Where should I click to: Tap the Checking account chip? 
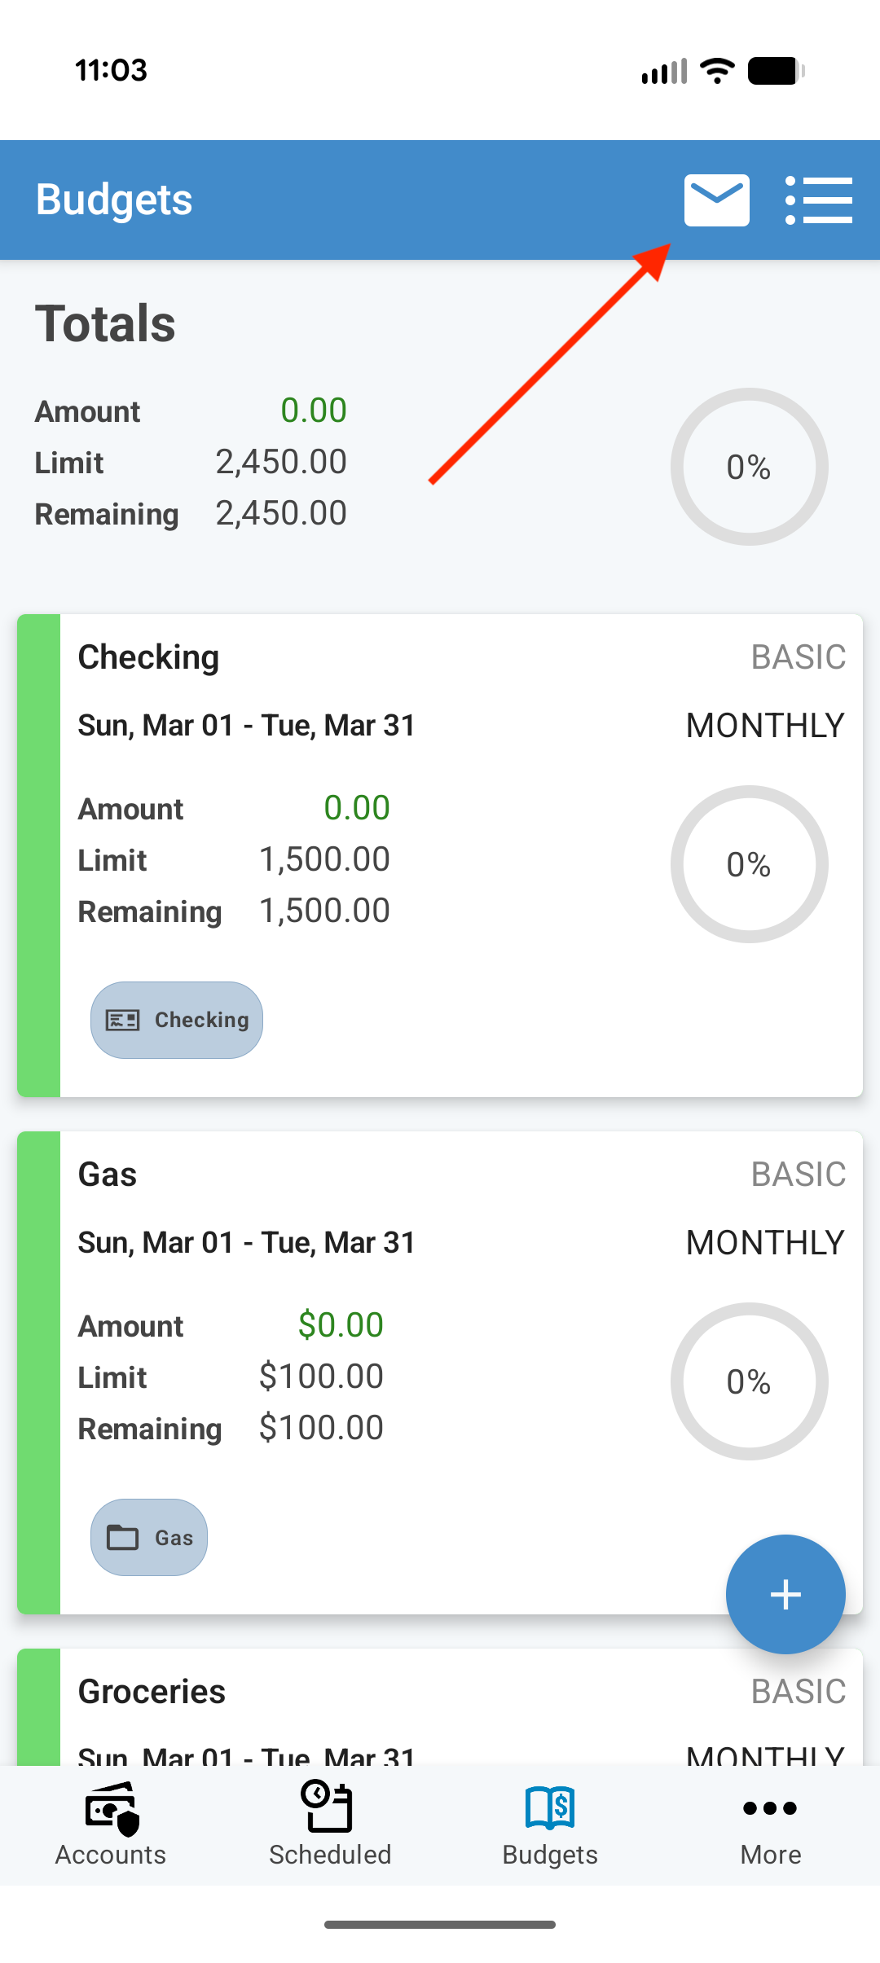[177, 1020]
